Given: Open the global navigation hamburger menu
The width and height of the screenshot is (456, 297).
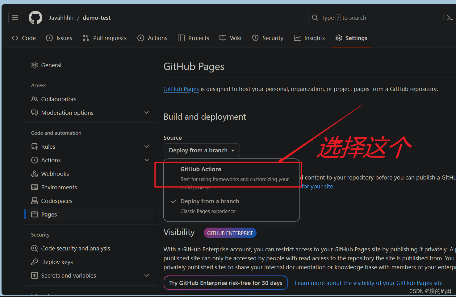Looking at the screenshot, I should pyautogui.click(x=15, y=18).
